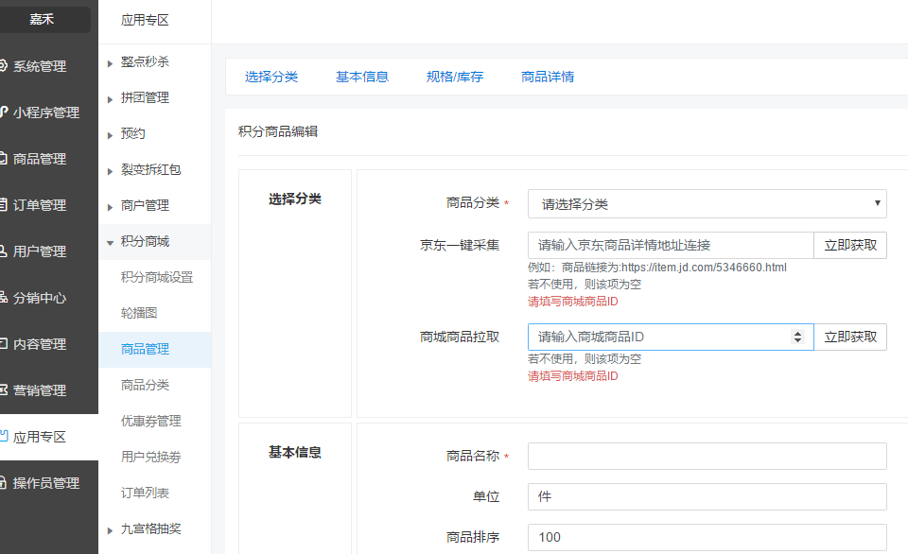Switch to the 基本信息 tab
The image size is (908, 554).
(x=362, y=77)
